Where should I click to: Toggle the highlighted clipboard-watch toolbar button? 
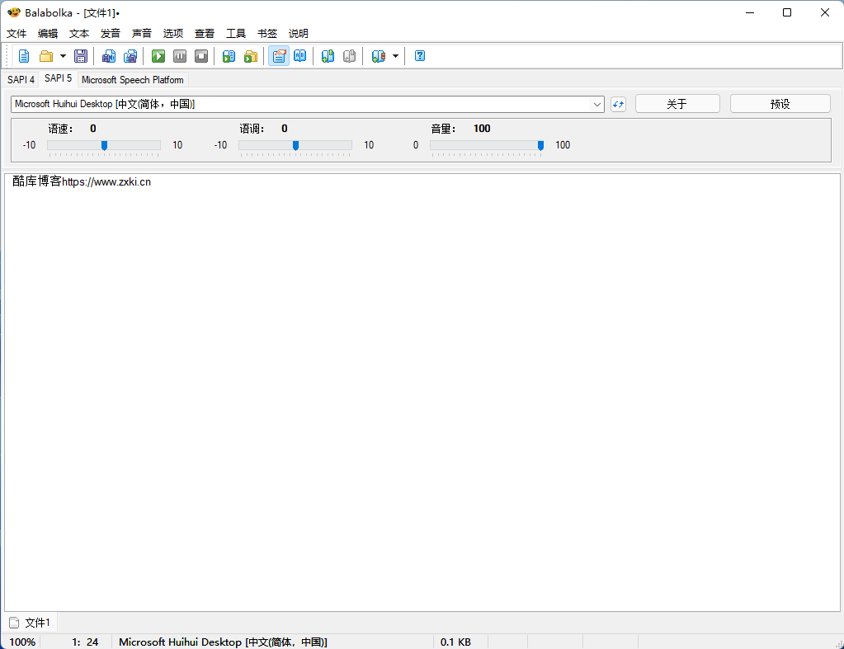[279, 56]
